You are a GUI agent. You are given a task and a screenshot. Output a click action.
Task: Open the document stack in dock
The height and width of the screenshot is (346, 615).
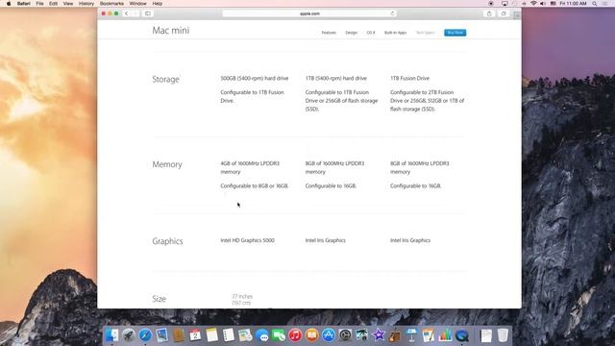pos(486,335)
